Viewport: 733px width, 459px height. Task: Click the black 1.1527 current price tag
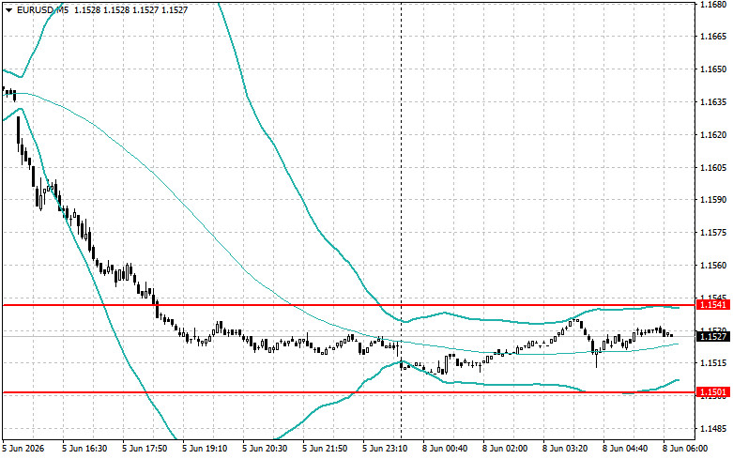click(713, 336)
